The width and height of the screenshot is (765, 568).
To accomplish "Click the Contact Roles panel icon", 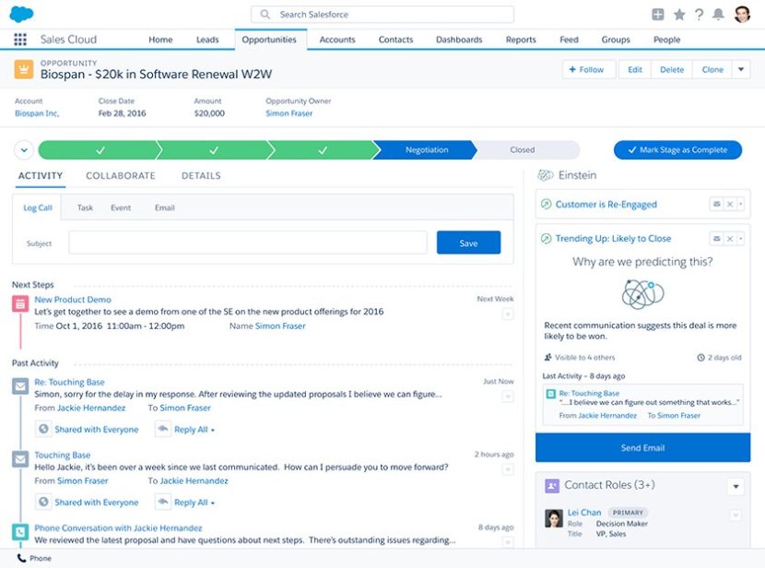I will [x=551, y=485].
